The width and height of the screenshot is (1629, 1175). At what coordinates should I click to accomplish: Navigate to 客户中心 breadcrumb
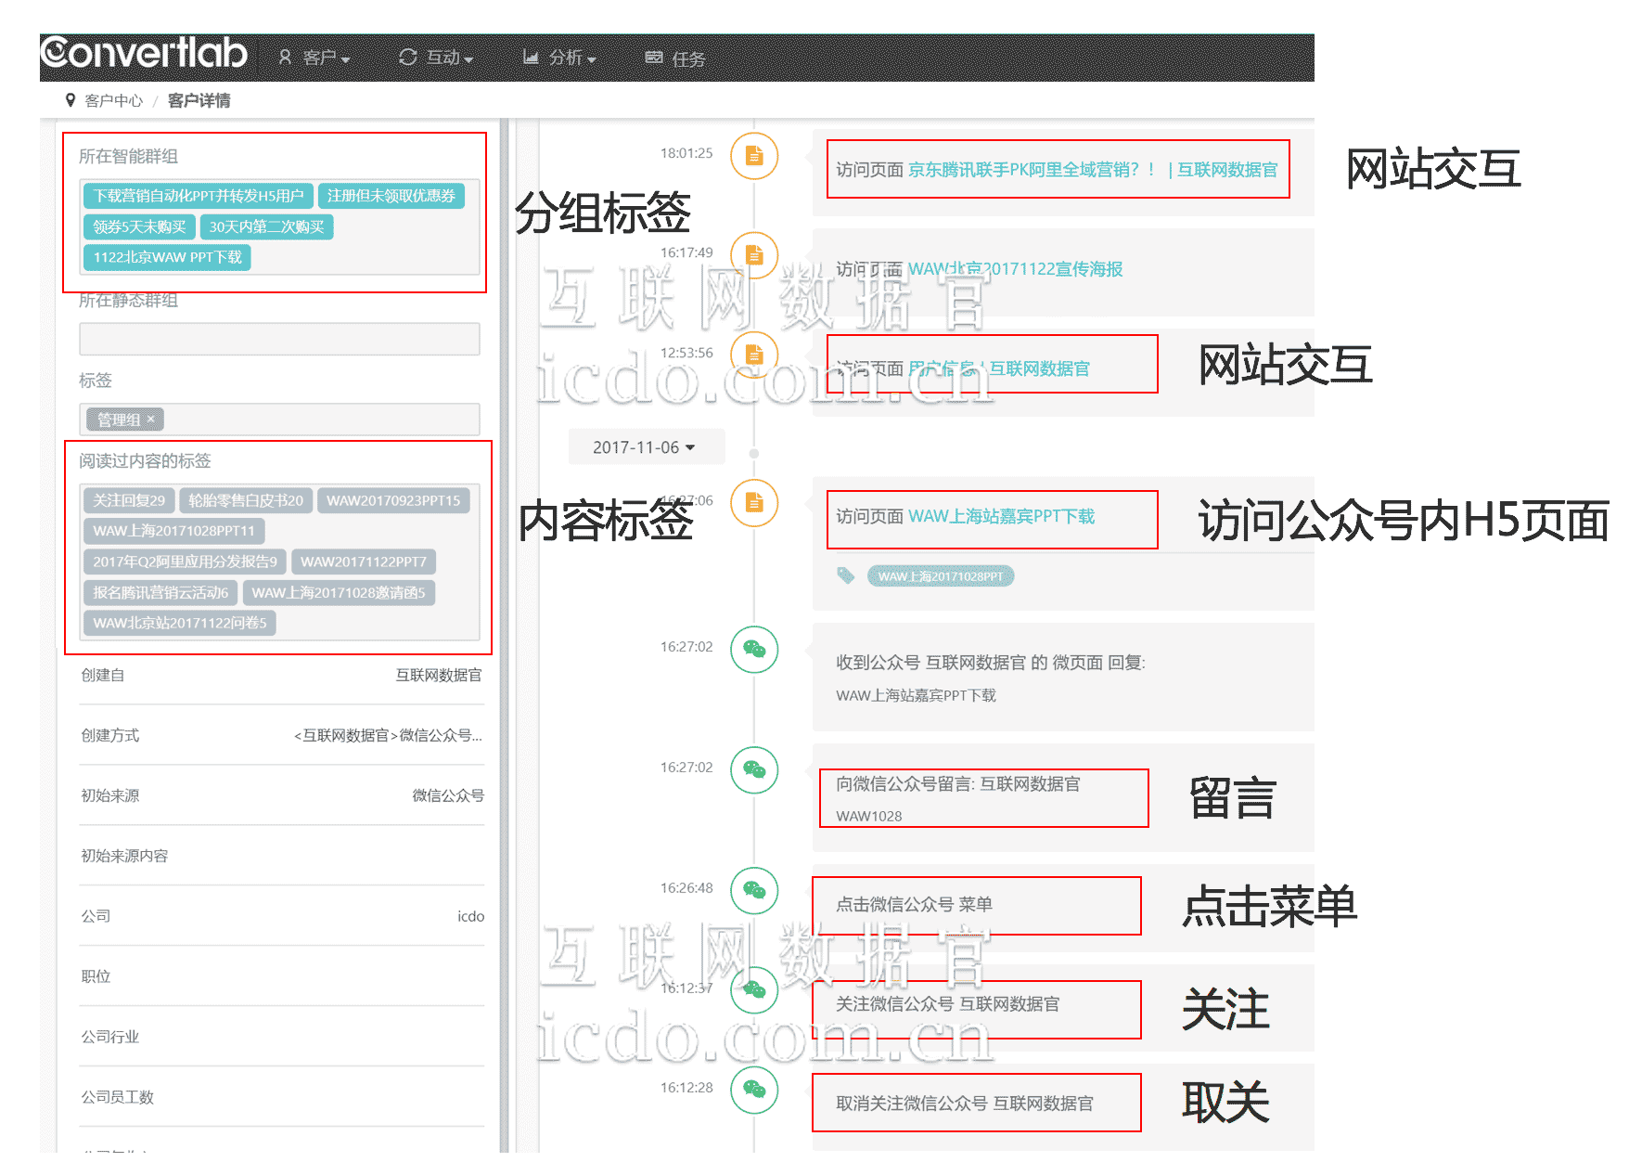(113, 100)
